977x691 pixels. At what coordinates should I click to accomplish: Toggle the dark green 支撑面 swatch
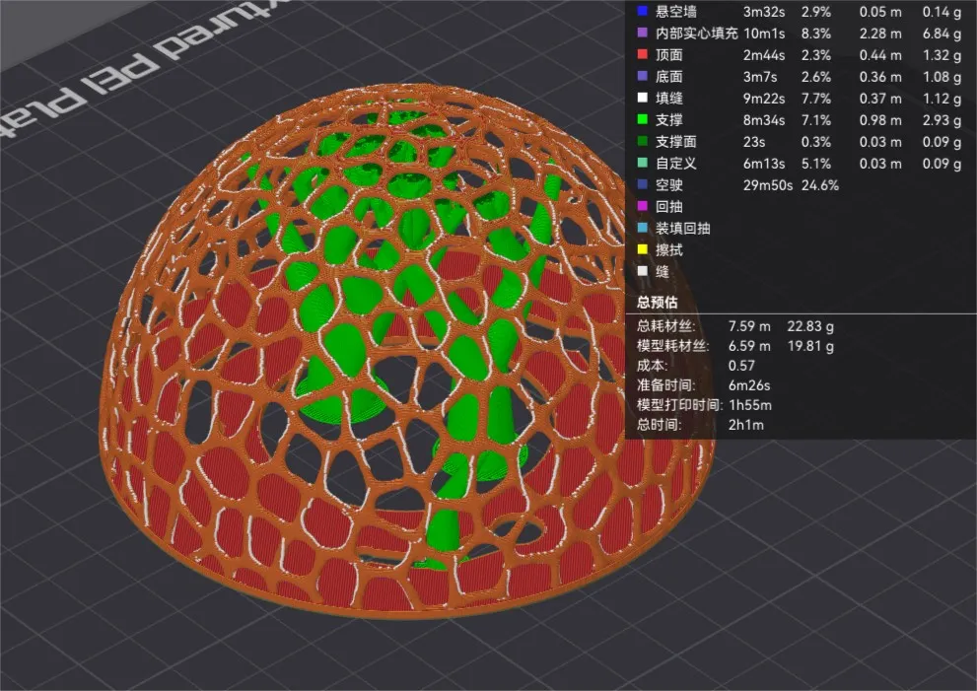[x=643, y=141]
